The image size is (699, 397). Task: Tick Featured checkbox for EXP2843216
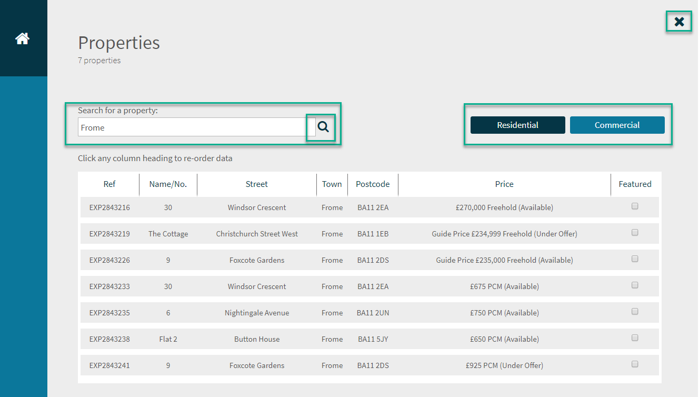pos(635,206)
